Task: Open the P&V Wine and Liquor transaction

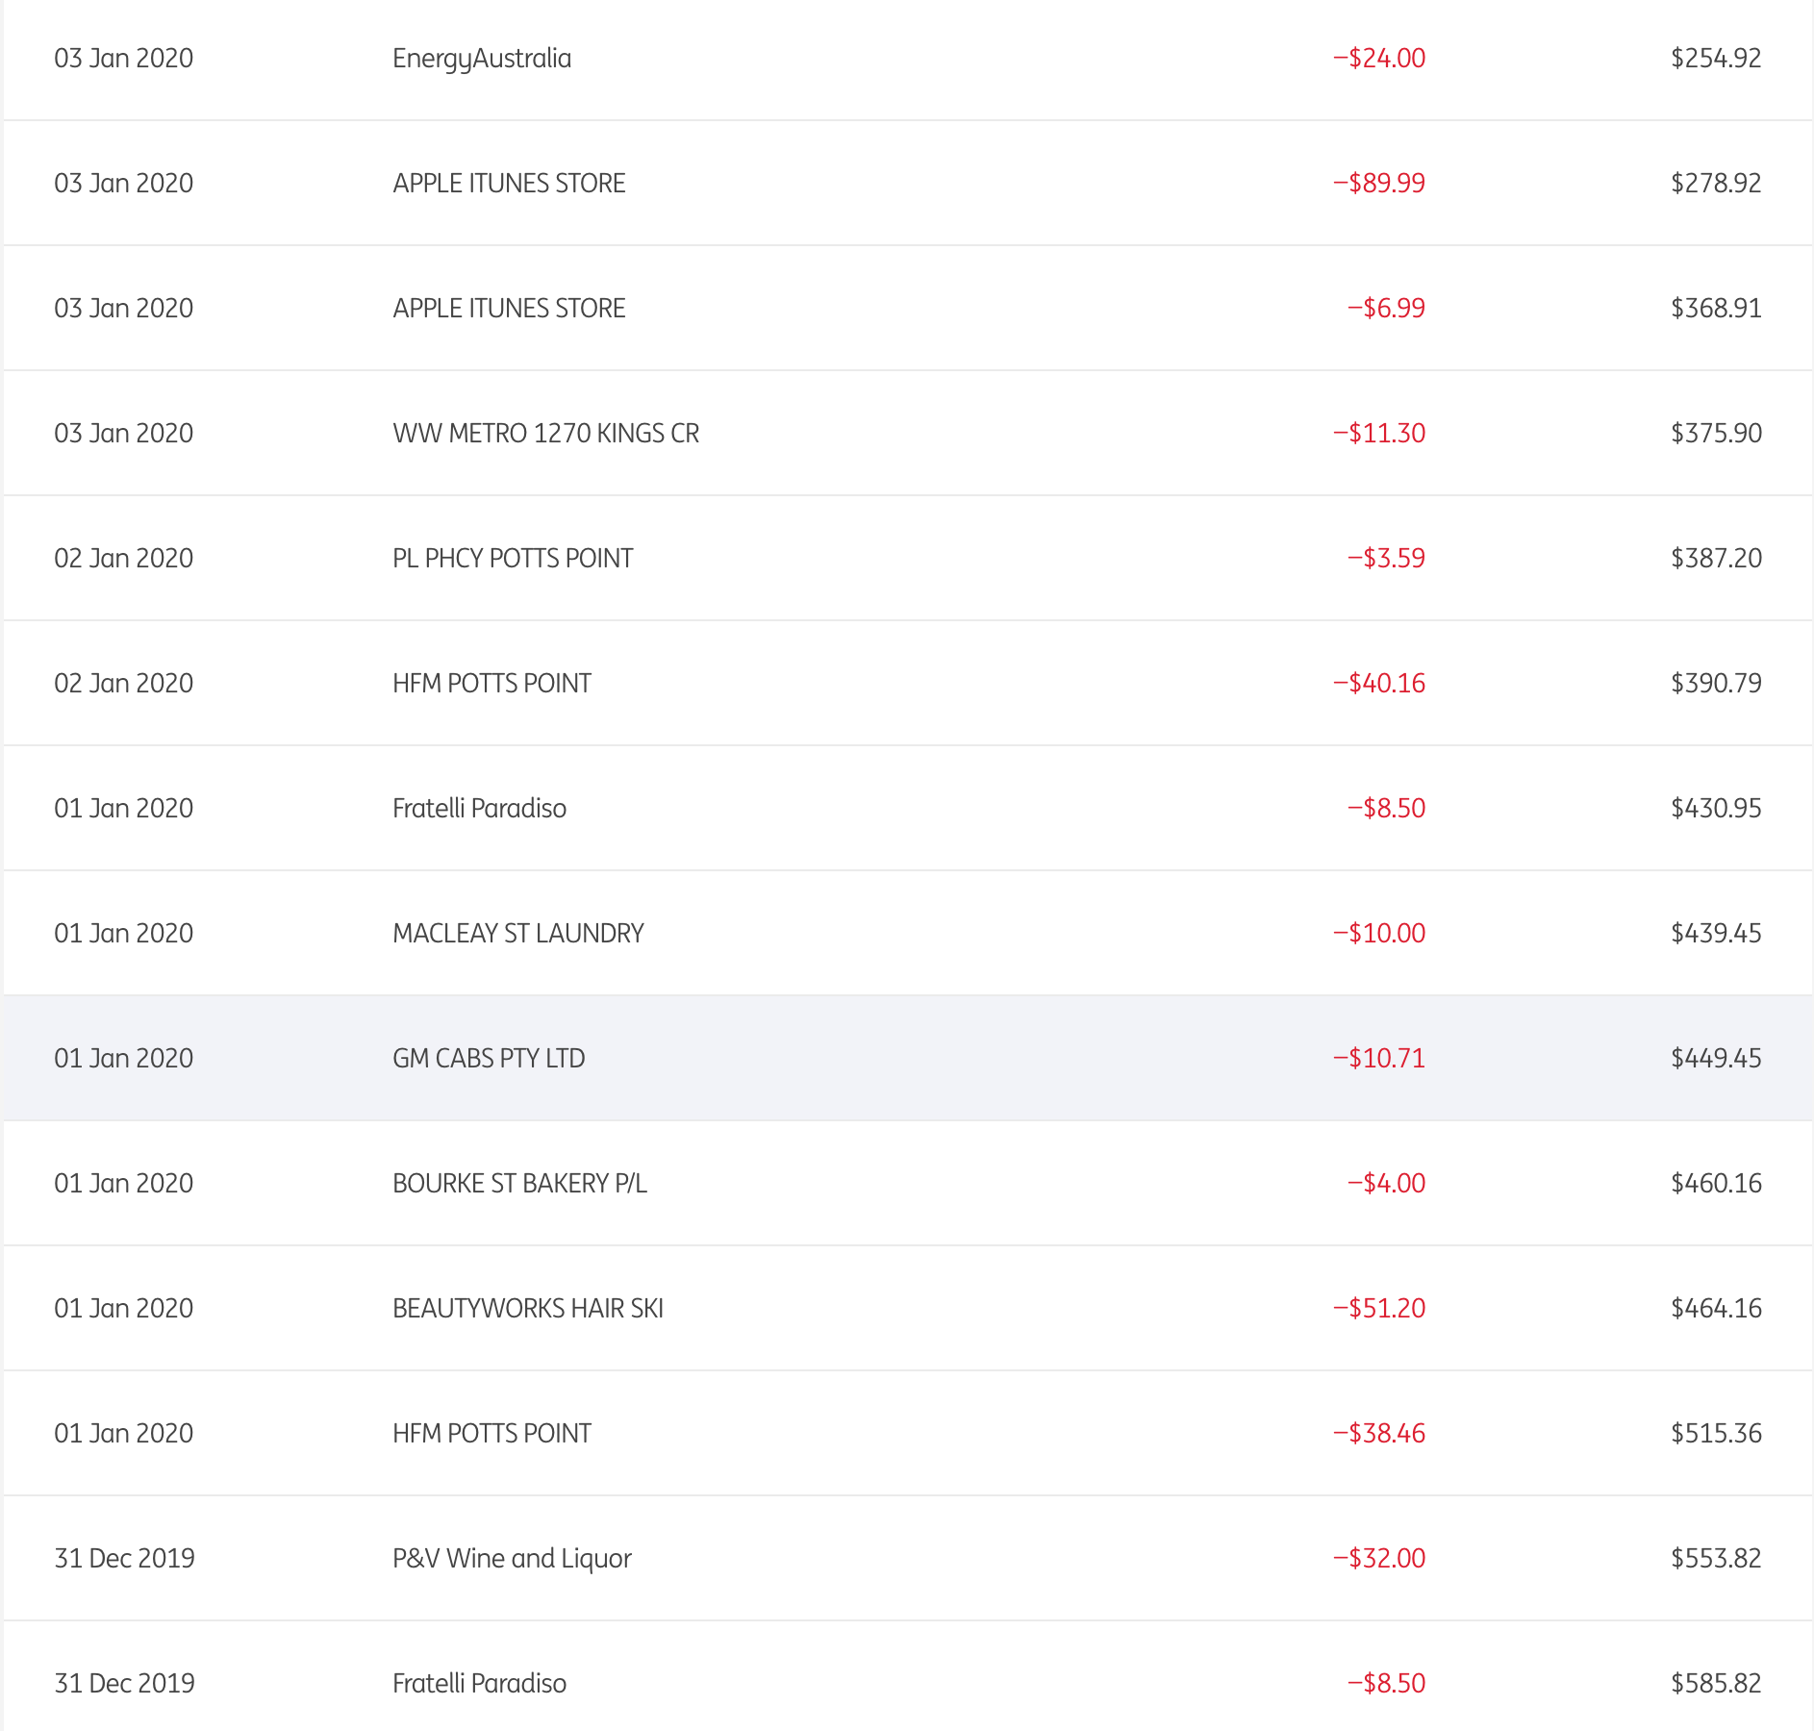Action: pyautogui.click(x=512, y=1559)
